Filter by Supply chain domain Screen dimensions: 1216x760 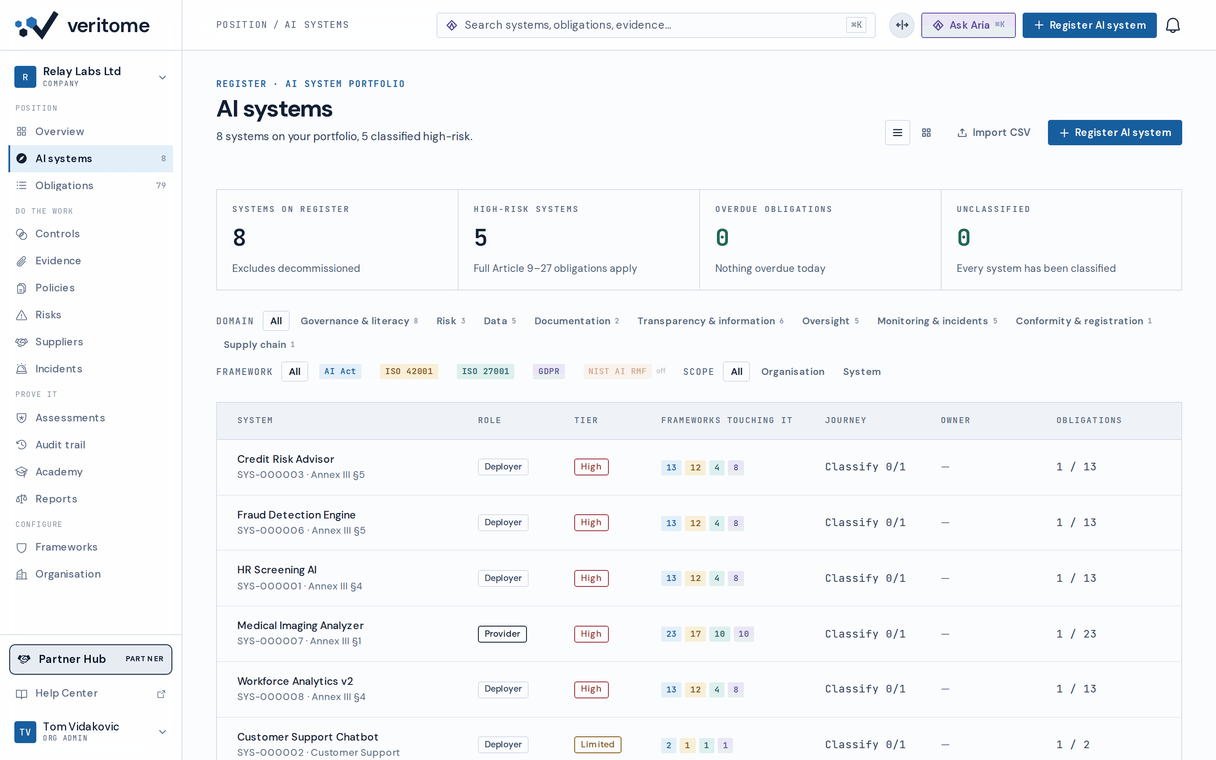pyautogui.click(x=259, y=344)
